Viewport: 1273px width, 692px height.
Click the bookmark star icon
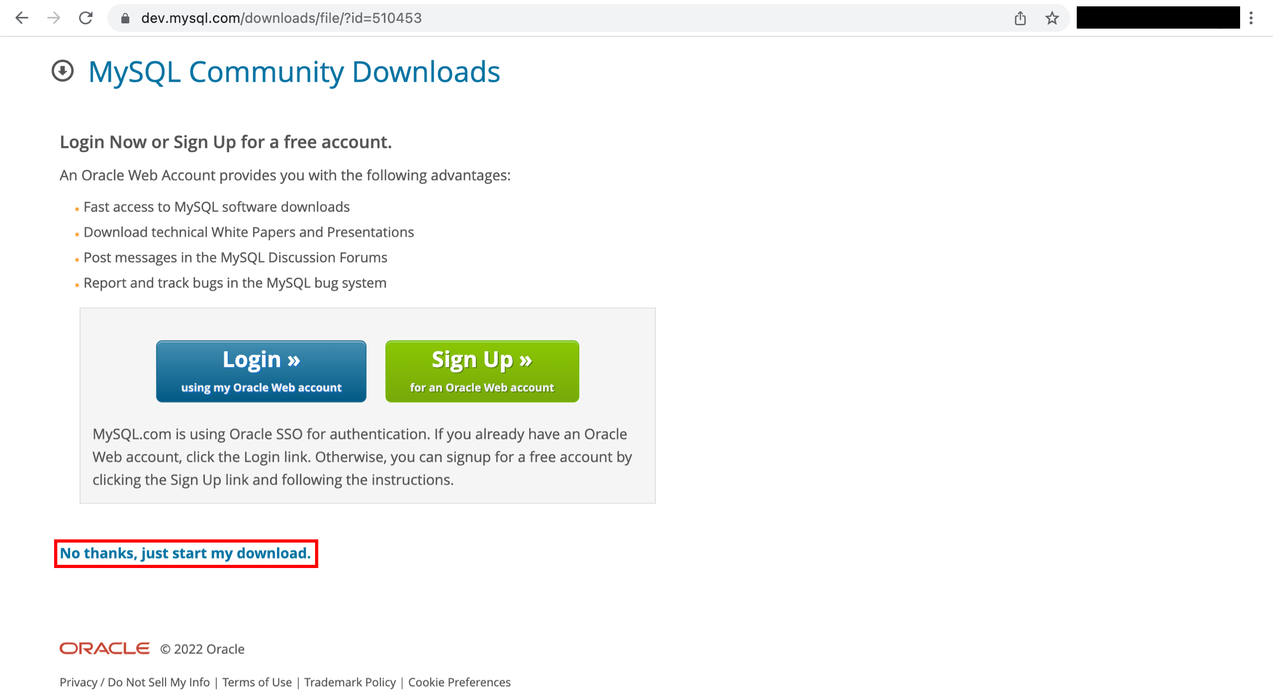(x=1051, y=17)
